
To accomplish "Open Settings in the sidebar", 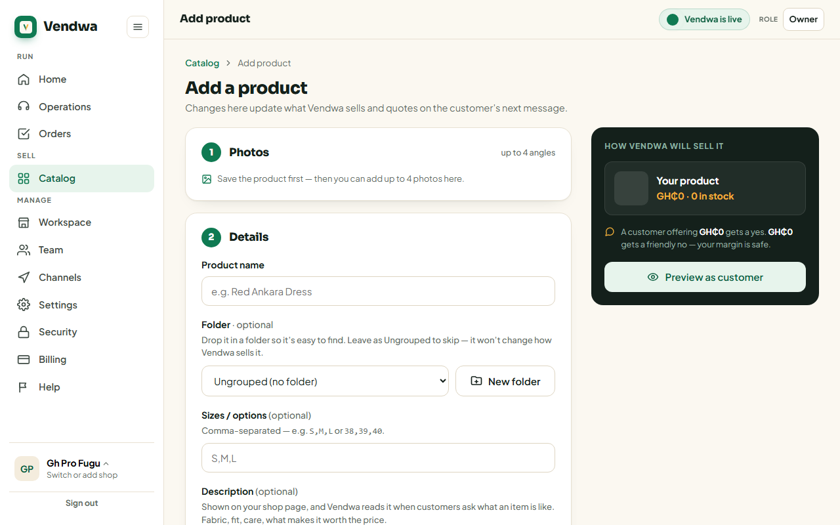I will click(81, 305).
